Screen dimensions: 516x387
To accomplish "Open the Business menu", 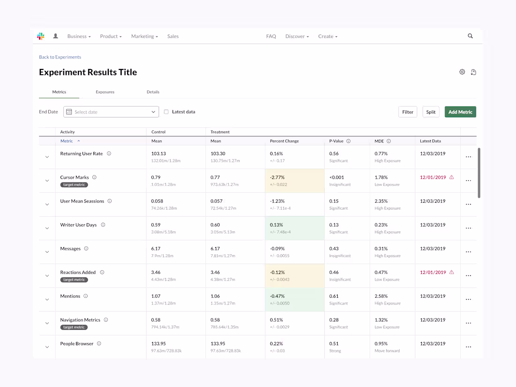I will pos(79,36).
